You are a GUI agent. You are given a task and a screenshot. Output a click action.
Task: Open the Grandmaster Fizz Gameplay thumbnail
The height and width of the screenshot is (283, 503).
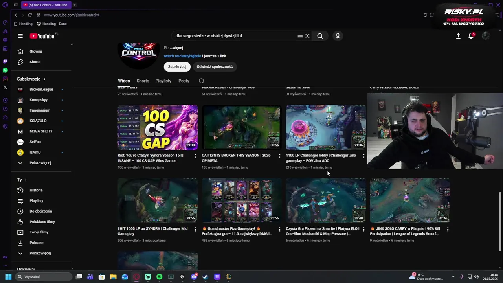pyautogui.click(x=242, y=200)
